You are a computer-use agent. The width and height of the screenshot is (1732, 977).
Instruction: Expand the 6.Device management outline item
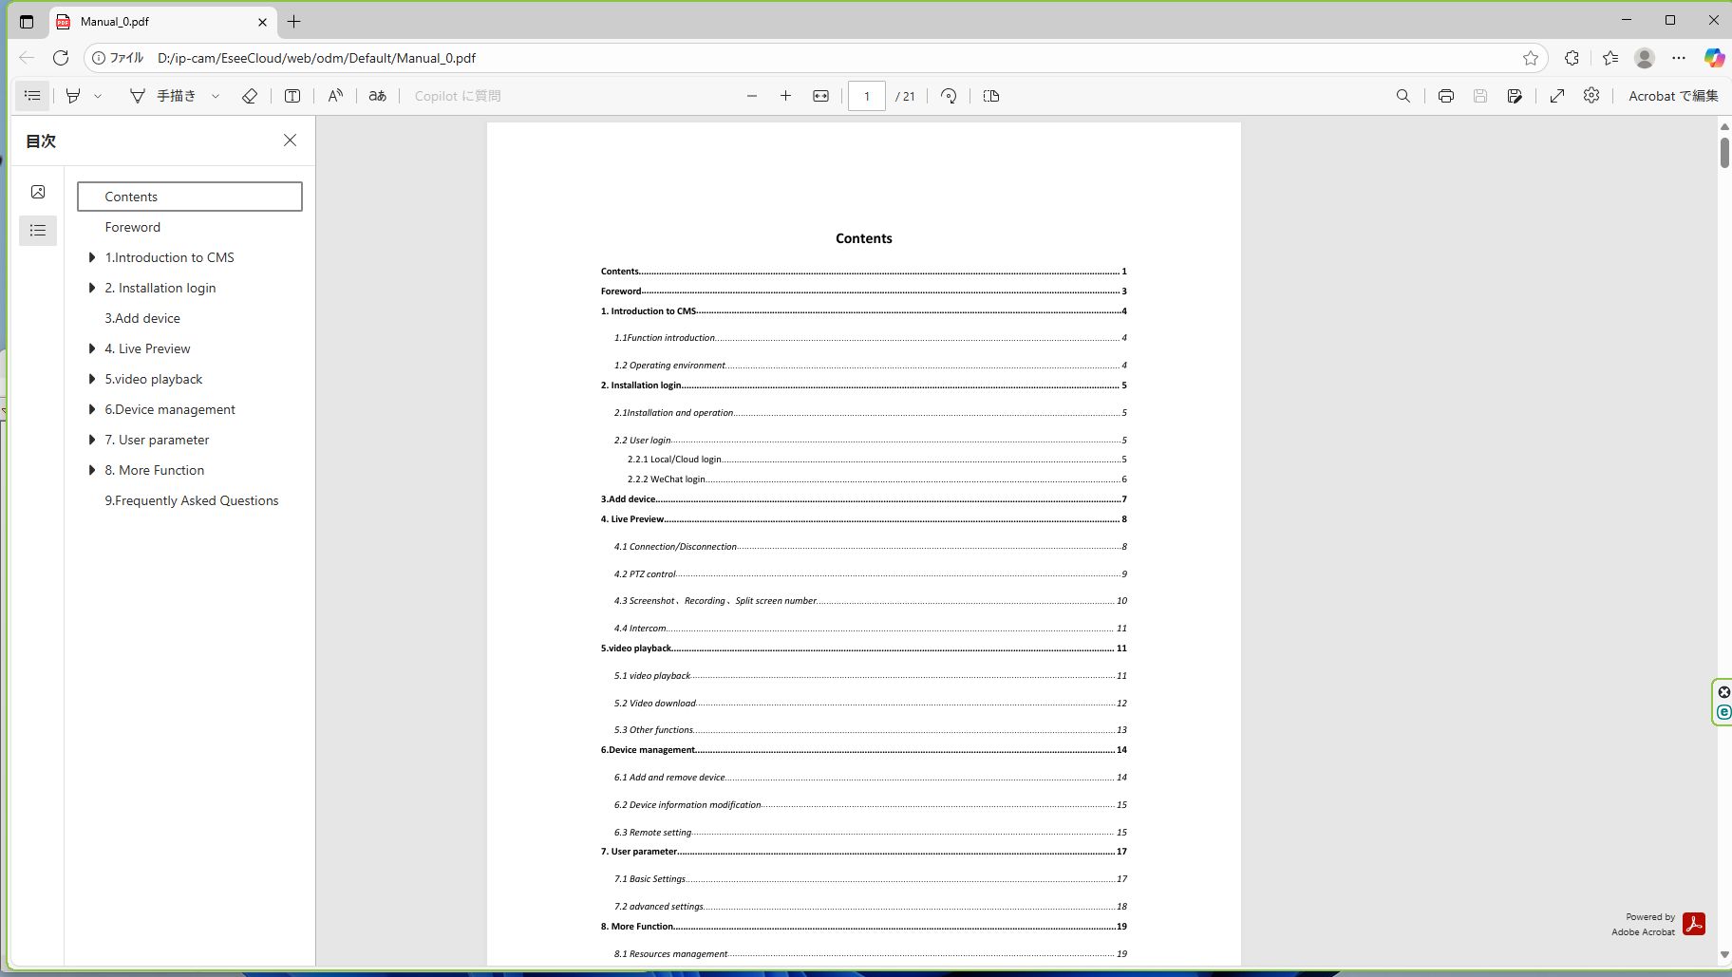point(92,409)
